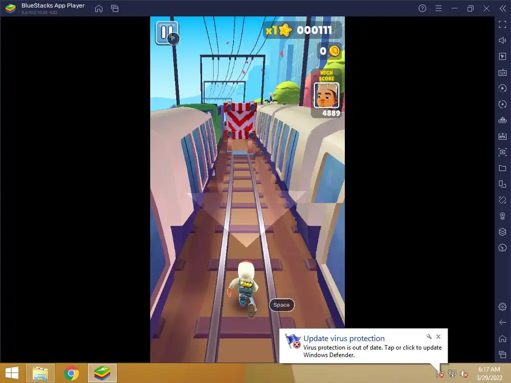Click the sidebar Android back arrow
The width and height of the screenshot is (511, 383).
tap(502, 323)
